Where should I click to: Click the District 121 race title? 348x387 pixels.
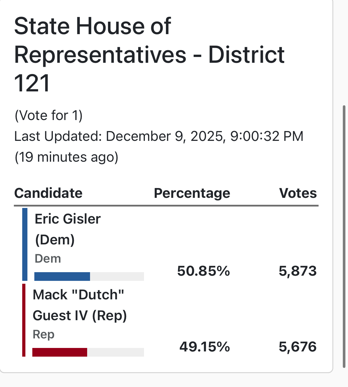pyautogui.click(x=149, y=54)
